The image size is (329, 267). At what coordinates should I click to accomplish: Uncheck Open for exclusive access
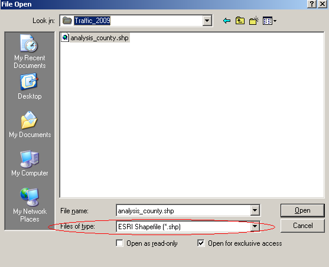(201, 243)
